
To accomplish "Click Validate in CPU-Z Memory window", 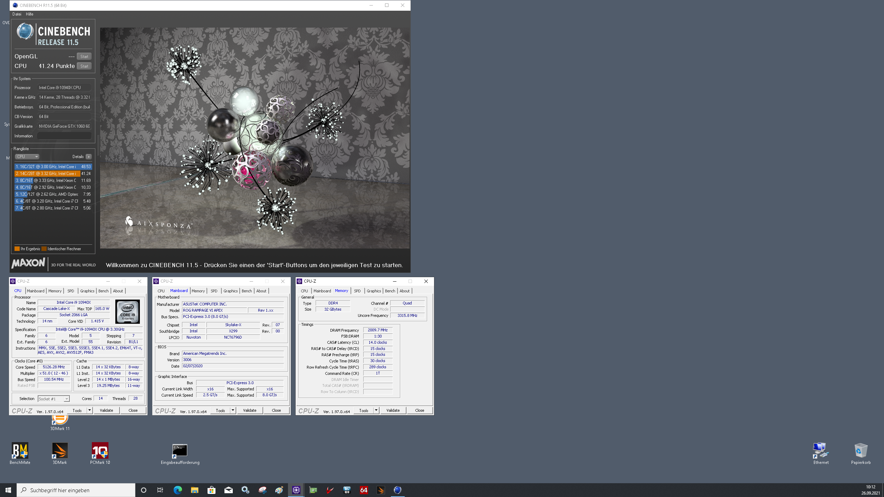I will pos(393,410).
